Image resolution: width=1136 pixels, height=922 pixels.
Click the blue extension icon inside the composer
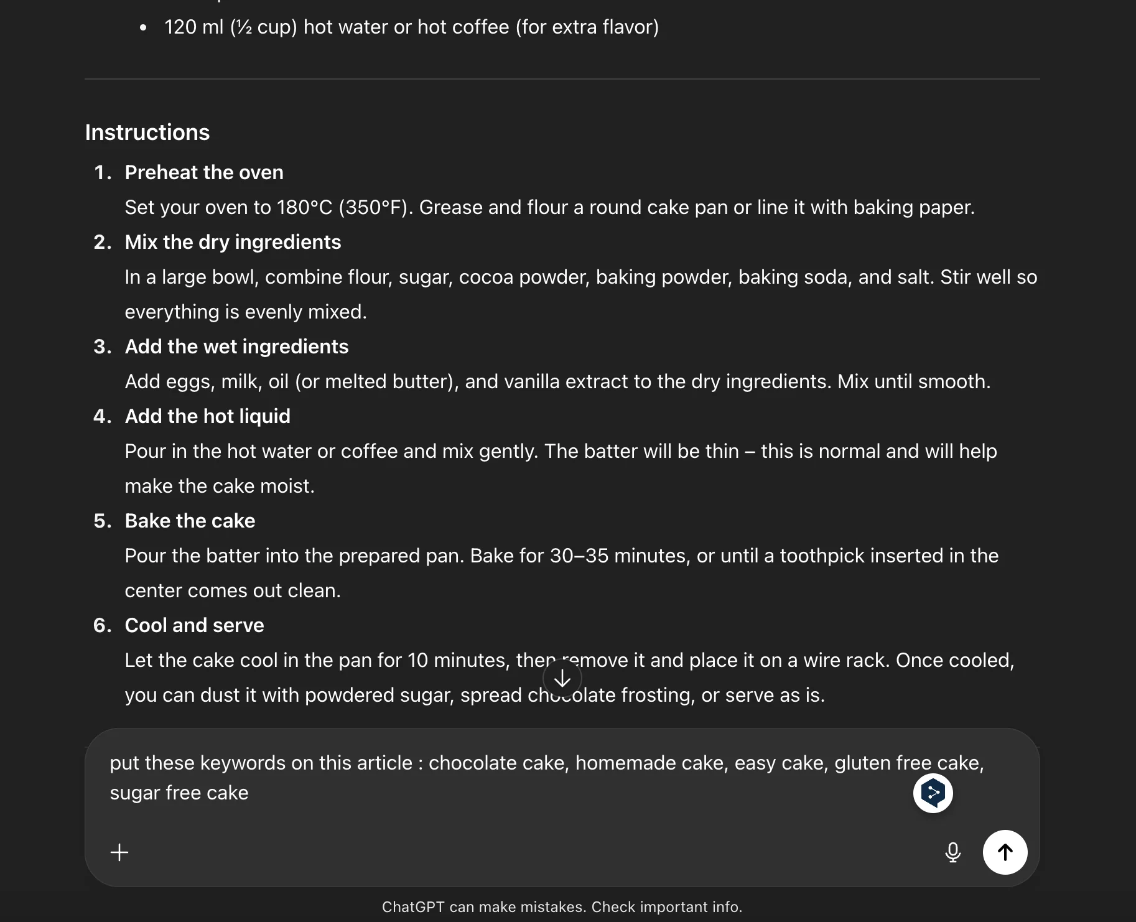[933, 793]
